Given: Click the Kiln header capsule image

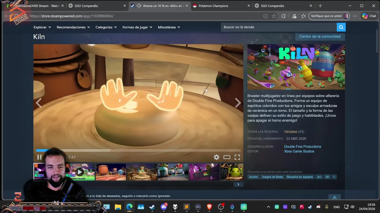Looking at the screenshot, I should click(296, 67).
